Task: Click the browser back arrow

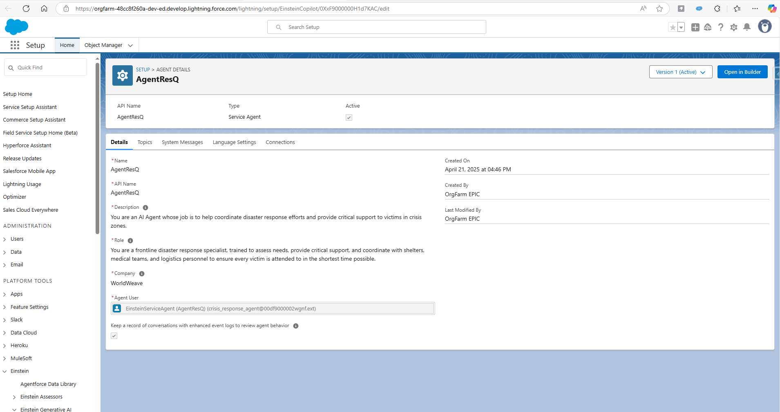Action: [8, 9]
